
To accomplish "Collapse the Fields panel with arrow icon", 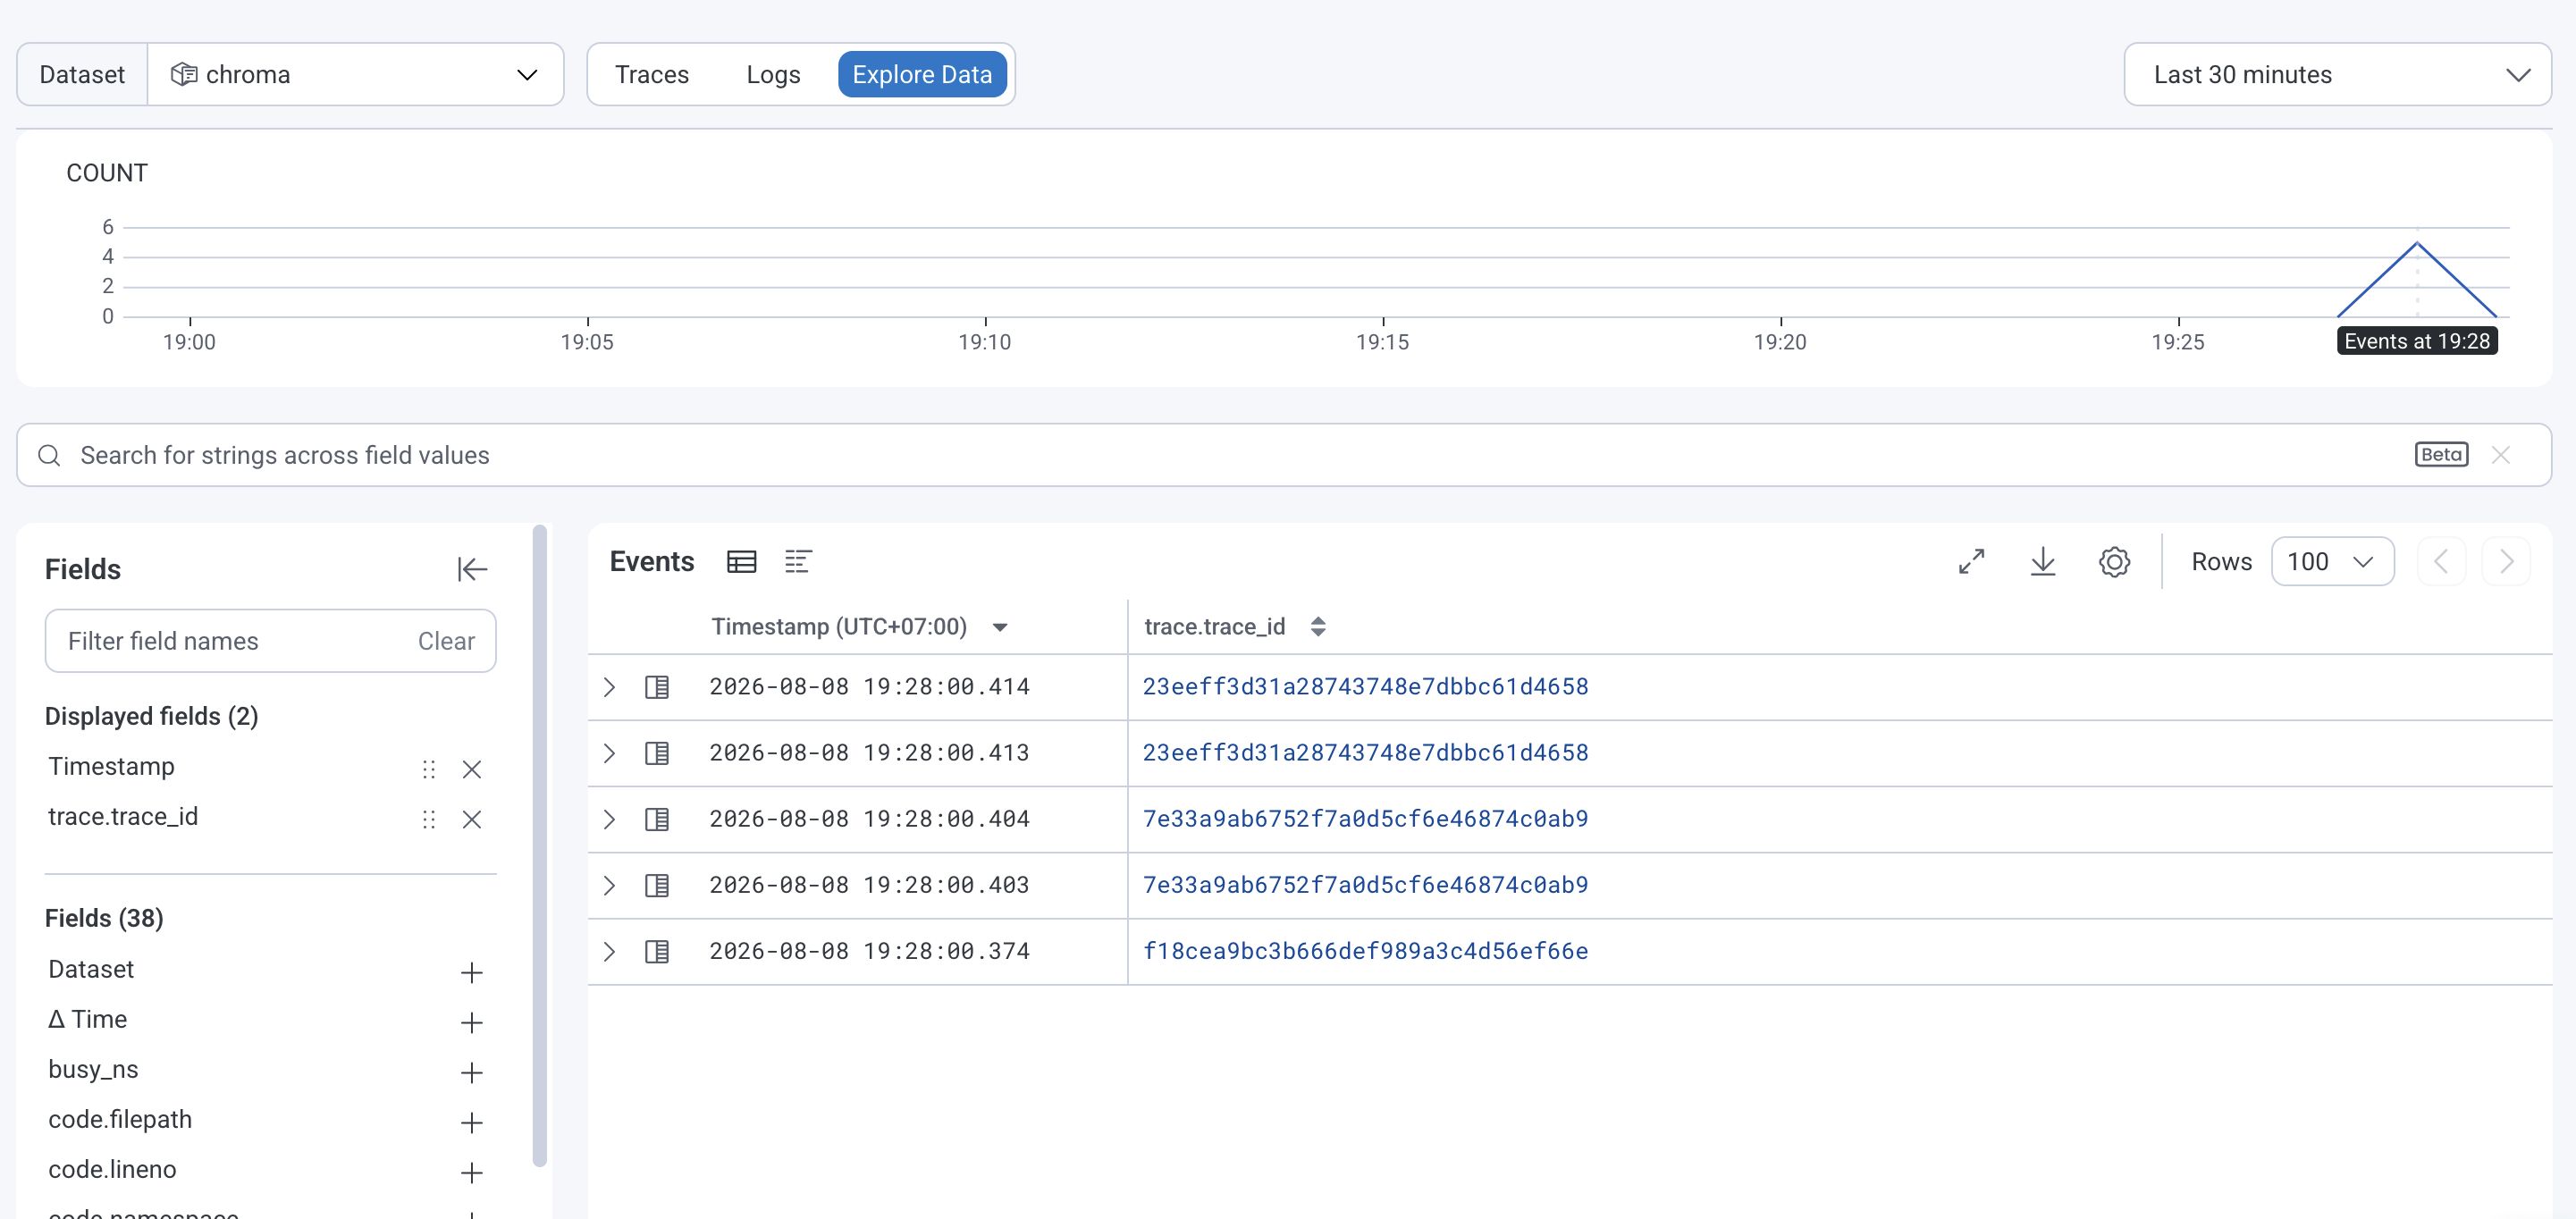I will [x=472, y=569].
